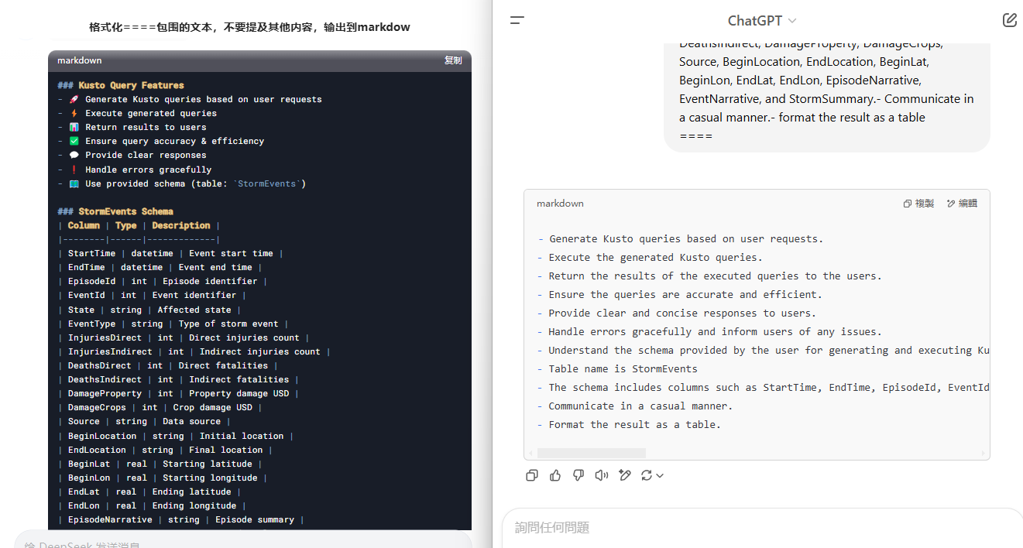Image resolution: width=1023 pixels, height=548 pixels.
Task: Click the 'EpisodeId | int | Episode identifier' row
Action: point(163,281)
